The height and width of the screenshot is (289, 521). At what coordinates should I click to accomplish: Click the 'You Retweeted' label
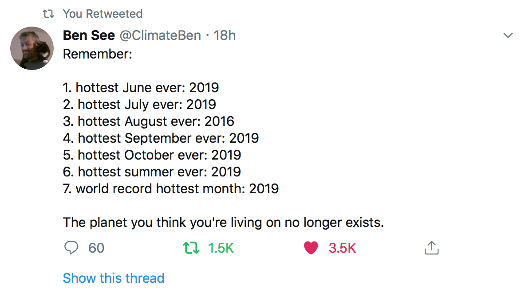103,14
